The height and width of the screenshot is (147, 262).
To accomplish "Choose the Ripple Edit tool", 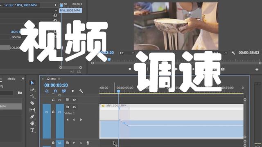I will pyautogui.click(x=32, y=96).
